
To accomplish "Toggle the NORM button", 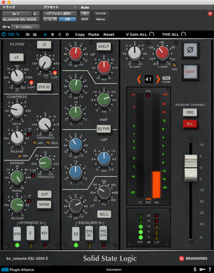I will [44, 204].
